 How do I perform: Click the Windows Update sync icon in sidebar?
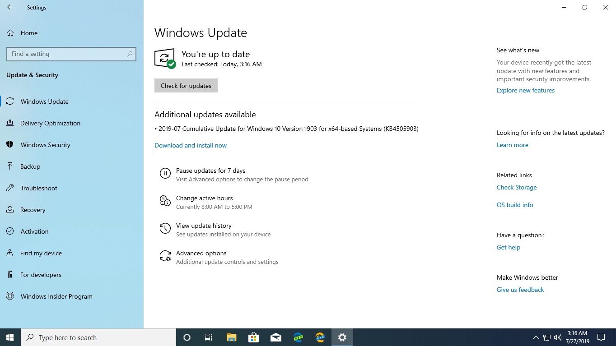[x=10, y=101]
